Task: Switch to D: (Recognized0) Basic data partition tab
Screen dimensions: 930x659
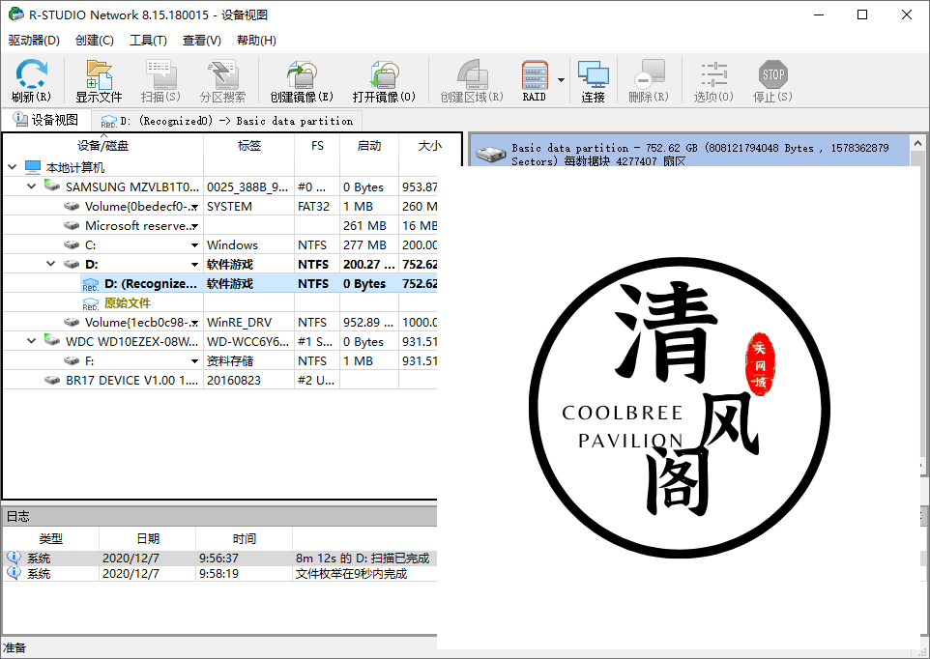Action: tap(226, 121)
